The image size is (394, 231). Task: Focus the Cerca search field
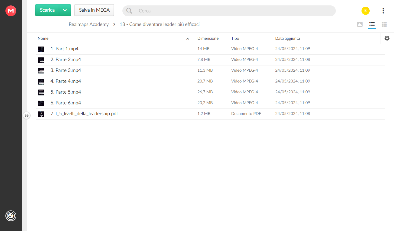(x=229, y=11)
